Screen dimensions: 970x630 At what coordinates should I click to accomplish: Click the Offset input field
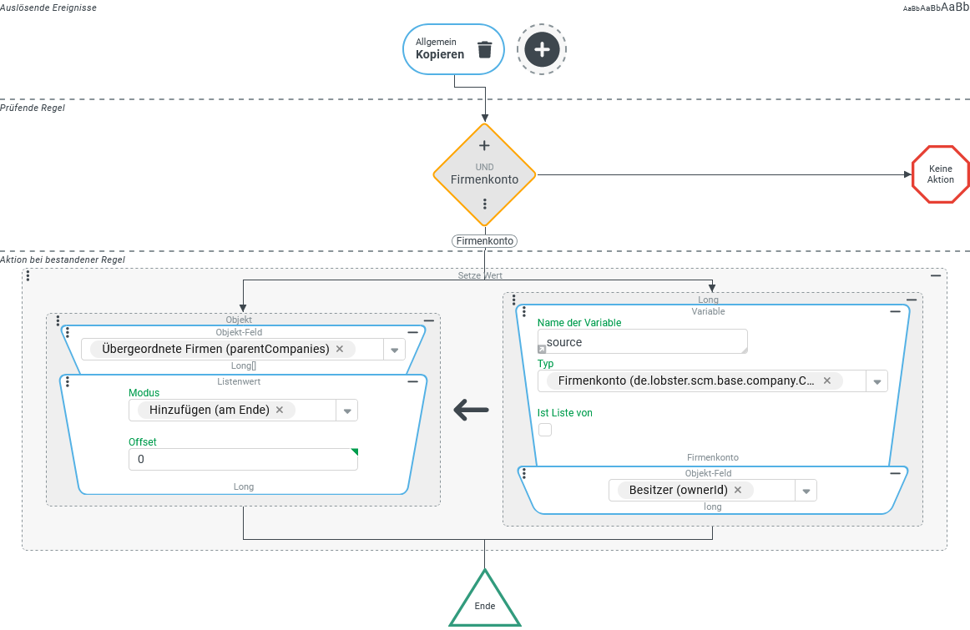coord(243,460)
